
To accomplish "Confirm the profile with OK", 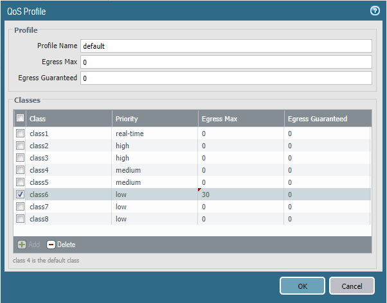I will (x=302, y=286).
